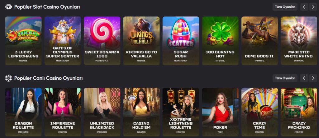This screenshot has height=138, width=319.
Task: Join the Dragon Roulette live table
Action: (x=23, y=112)
